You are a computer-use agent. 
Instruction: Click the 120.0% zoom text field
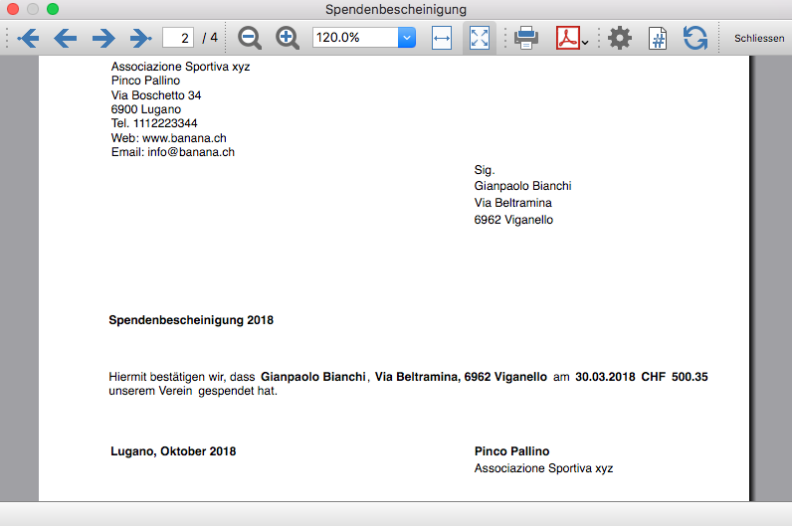click(x=355, y=38)
